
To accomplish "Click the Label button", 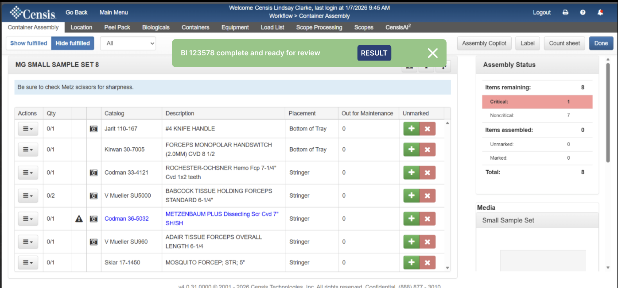I will pyautogui.click(x=528, y=43).
